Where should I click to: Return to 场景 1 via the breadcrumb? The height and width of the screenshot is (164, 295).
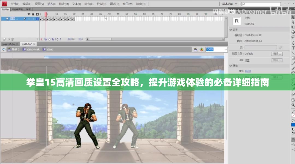[x=16, y=49]
